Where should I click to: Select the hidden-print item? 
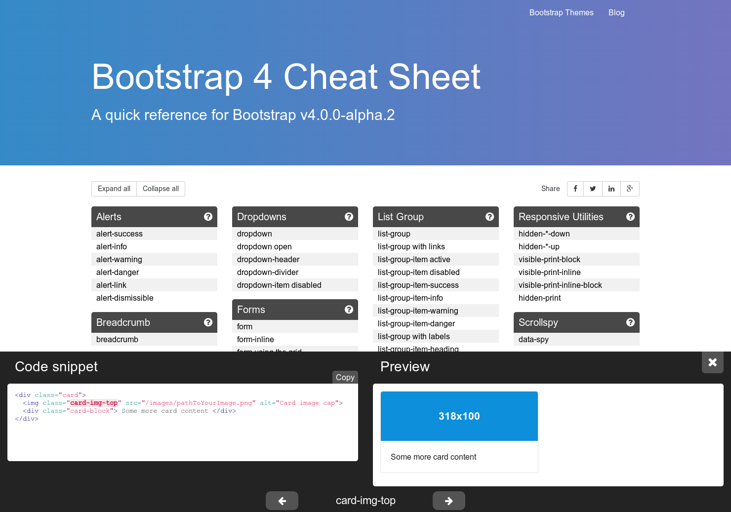576,298
